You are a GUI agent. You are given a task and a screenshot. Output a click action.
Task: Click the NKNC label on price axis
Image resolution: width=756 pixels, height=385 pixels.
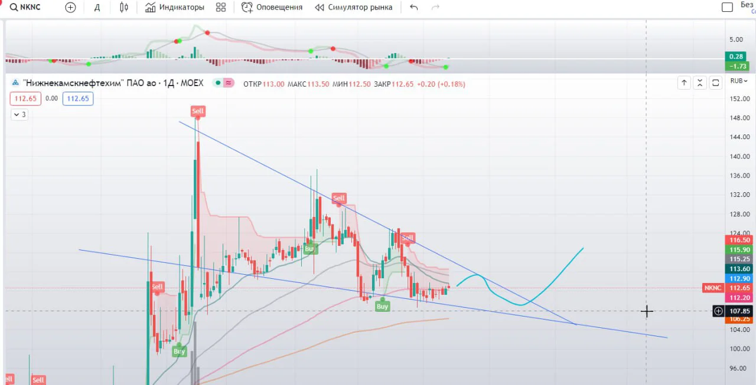[x=712, y=288]
